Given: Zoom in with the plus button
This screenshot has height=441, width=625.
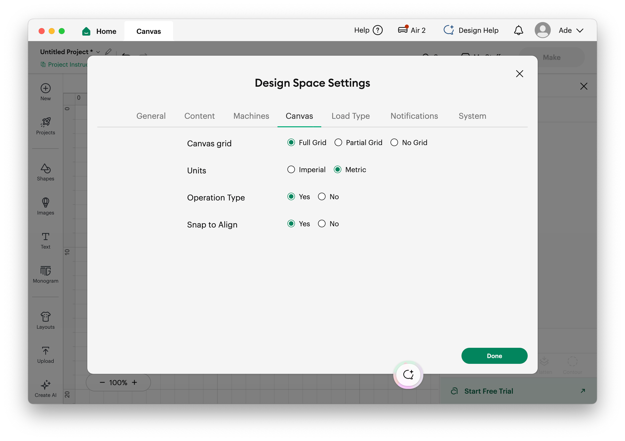Looking at the screenshot, I should click(x=134, y=382).
